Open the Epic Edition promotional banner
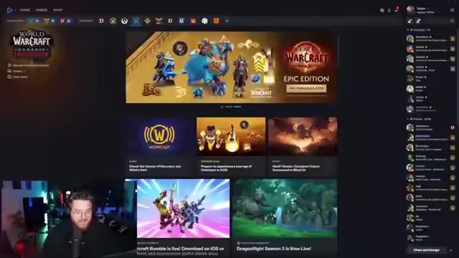 (232, 67)
